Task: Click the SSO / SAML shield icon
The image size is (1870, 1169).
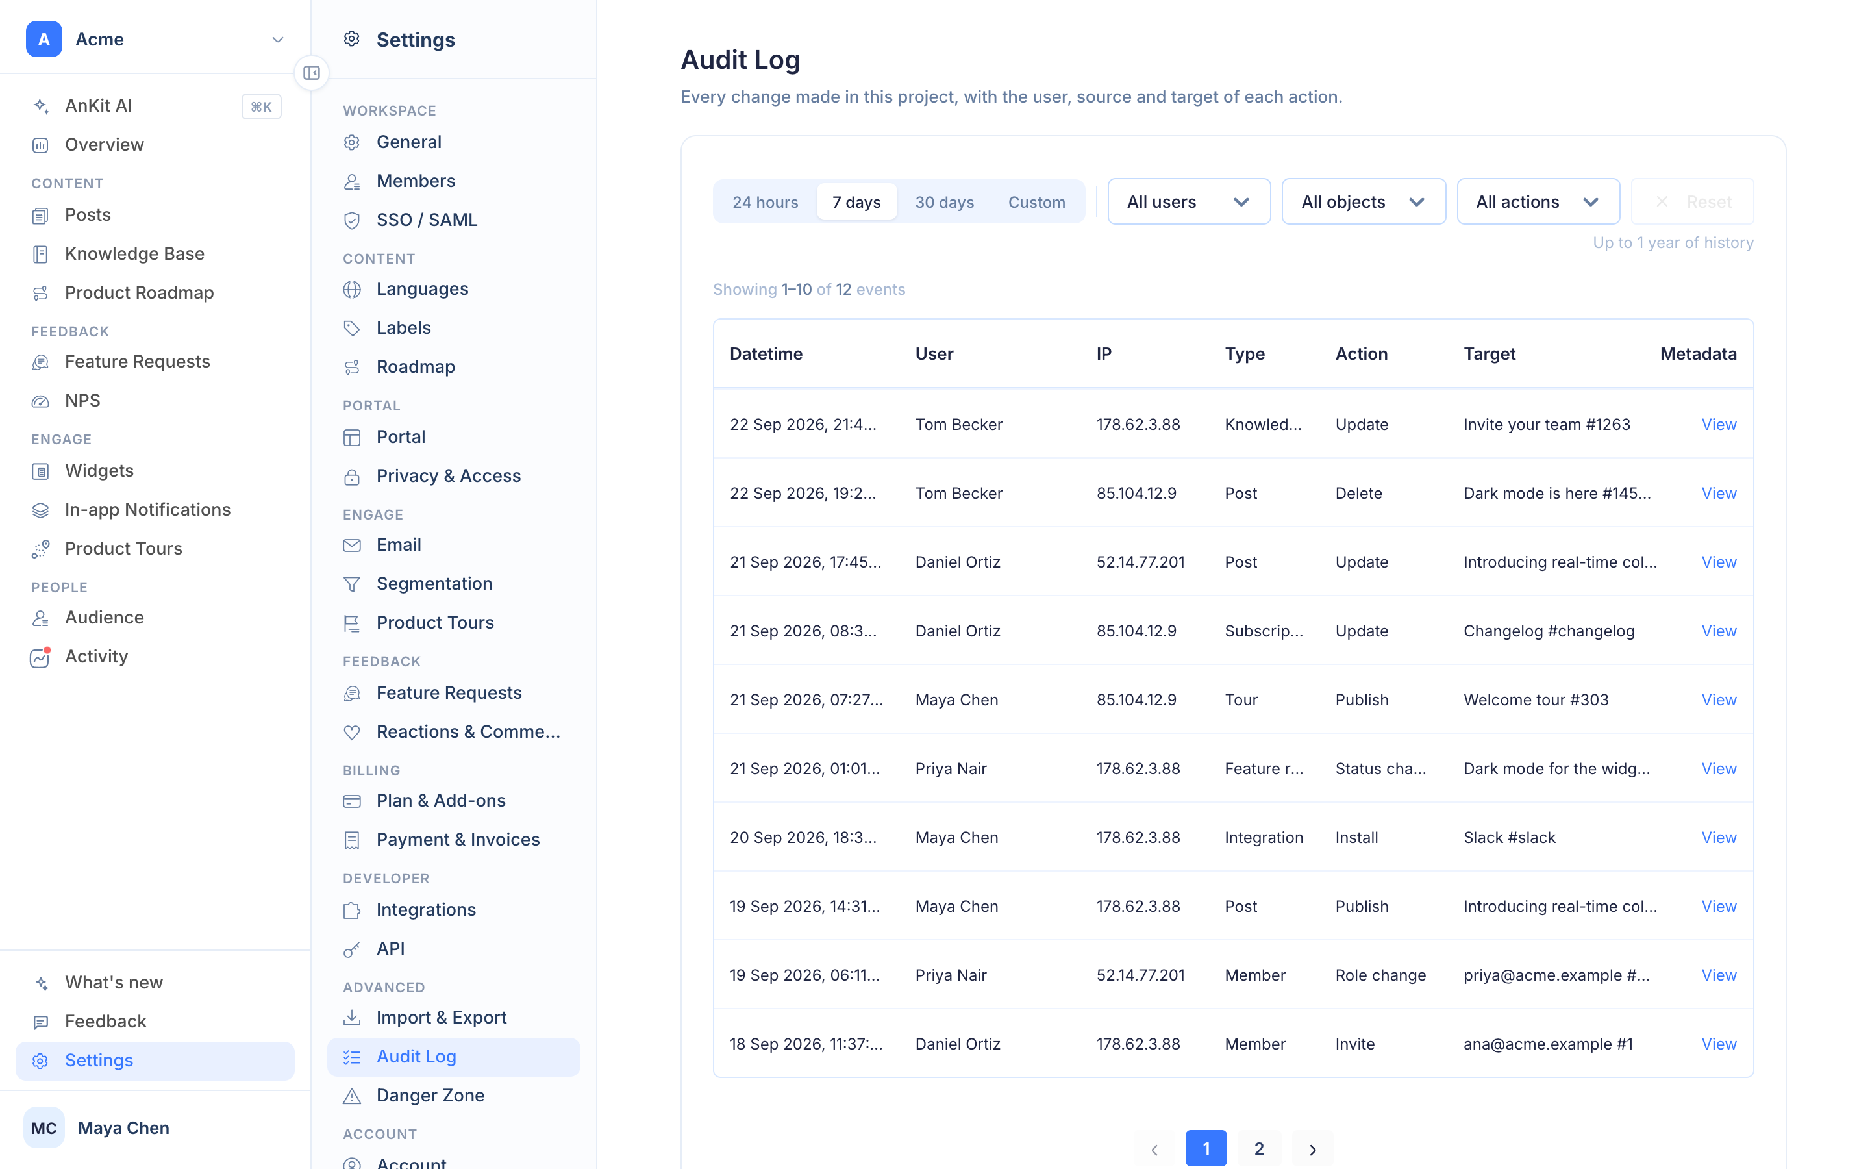Action: (x=353, y=220)
